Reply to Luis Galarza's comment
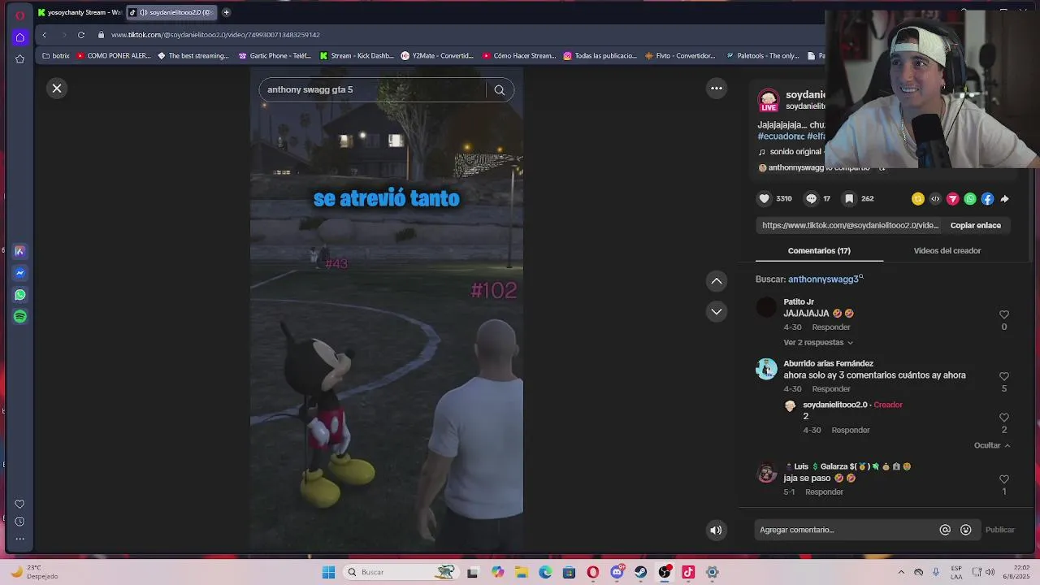Viewport: 1040px width, 585px height. click(824, 492)
